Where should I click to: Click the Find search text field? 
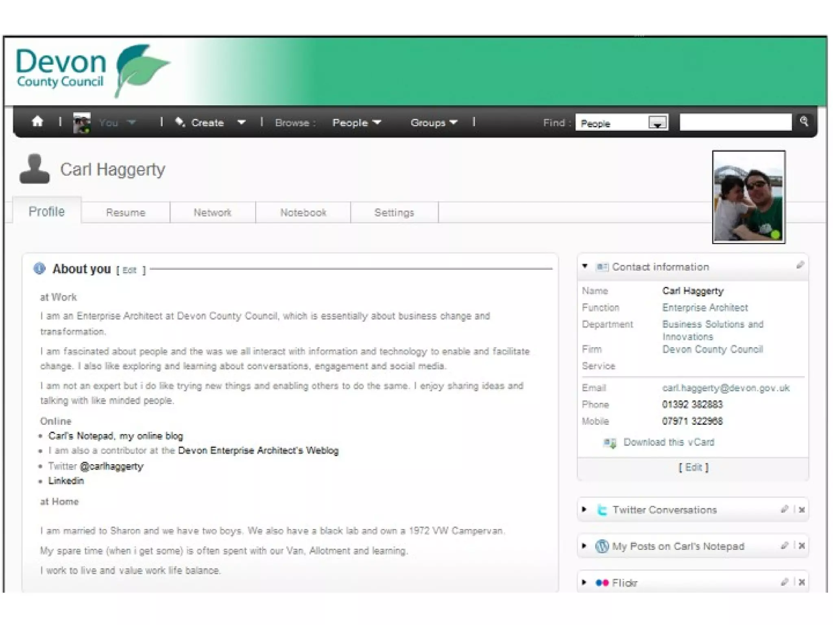[735, 122]
